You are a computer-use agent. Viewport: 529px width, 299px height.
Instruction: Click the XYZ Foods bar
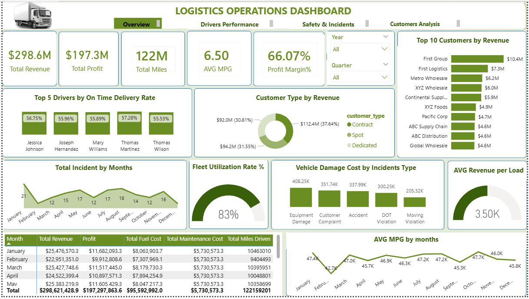(463, 107)
